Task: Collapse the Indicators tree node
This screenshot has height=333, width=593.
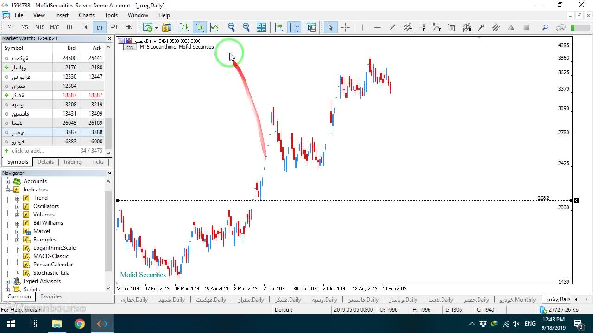Action: click(x=7, y=190)
